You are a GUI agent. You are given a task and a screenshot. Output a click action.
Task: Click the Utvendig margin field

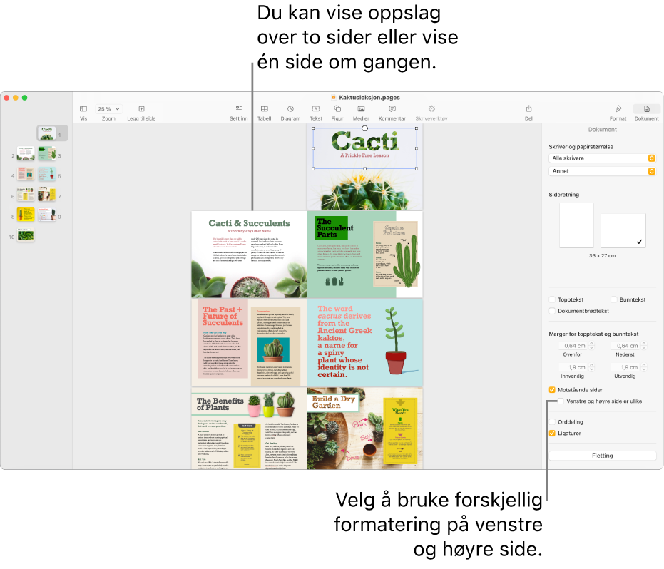point(625,367)
